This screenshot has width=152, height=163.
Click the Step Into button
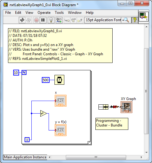point(67,20)
